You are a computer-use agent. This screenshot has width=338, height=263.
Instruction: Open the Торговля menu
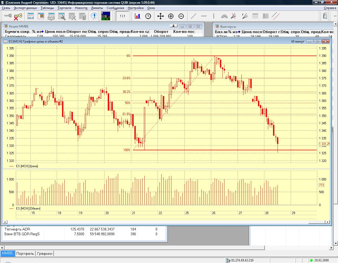pos(64,8)
